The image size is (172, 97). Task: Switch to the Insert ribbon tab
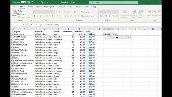30,7
